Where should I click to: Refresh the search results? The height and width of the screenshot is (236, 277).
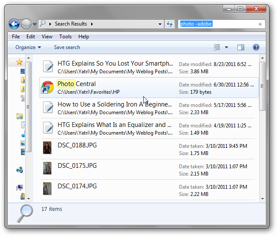[x=170, y=24]
